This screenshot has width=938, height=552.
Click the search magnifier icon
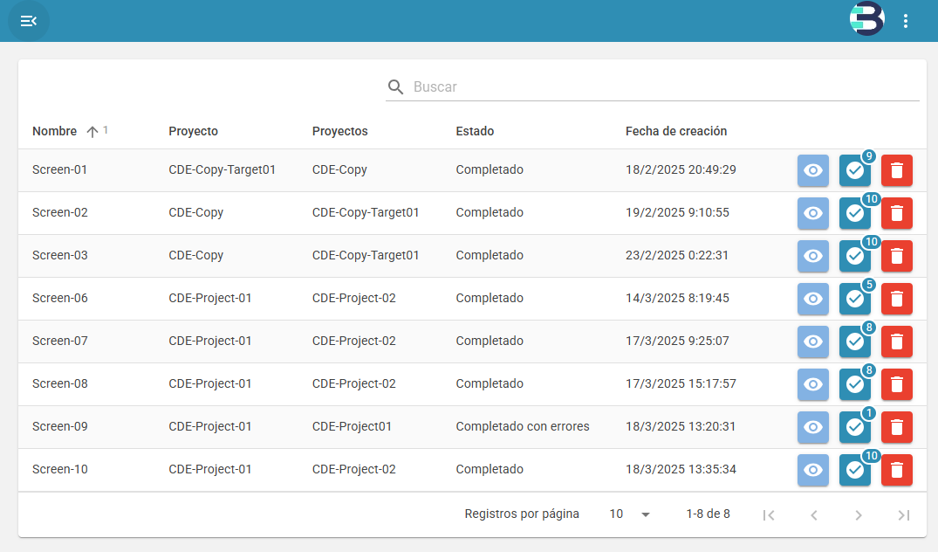point(396,87)
